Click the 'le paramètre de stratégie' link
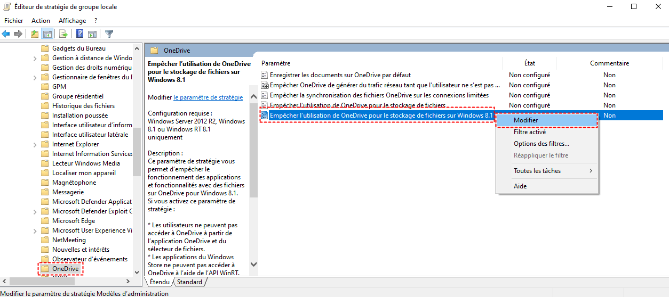Image resolution: width=669 pixels, height=297 pixels. pos(208,97)
